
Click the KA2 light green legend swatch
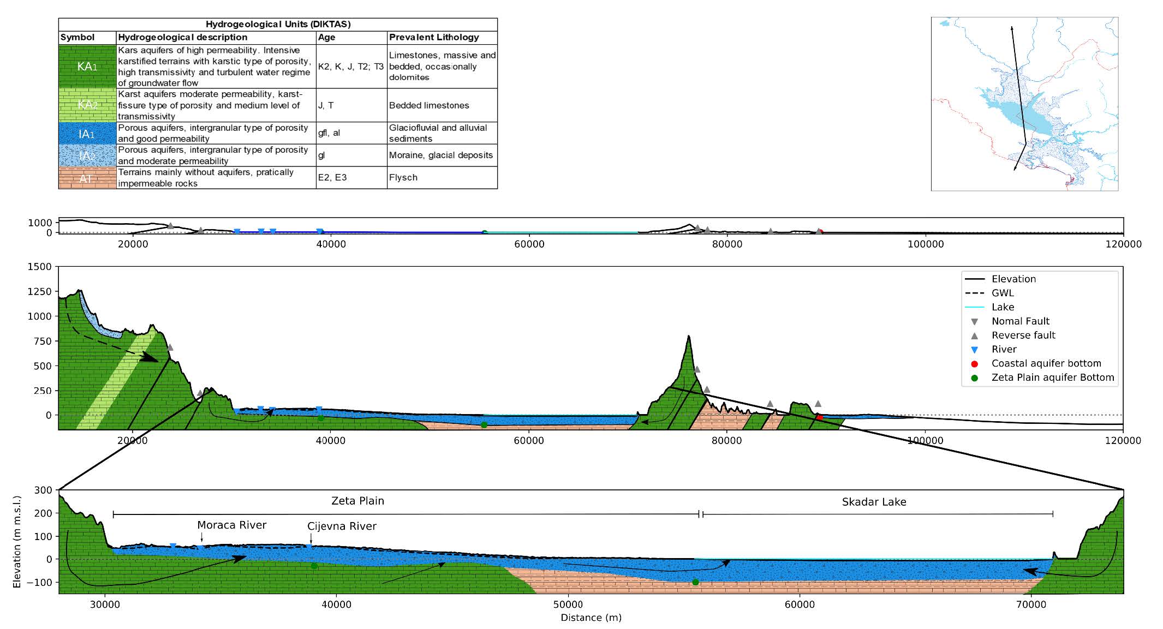click(x=87, y=105)
